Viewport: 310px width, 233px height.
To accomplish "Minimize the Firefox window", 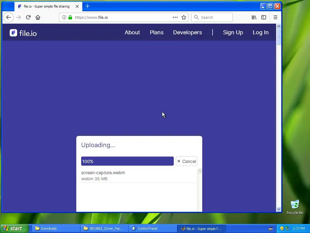I will coord(263,6).
